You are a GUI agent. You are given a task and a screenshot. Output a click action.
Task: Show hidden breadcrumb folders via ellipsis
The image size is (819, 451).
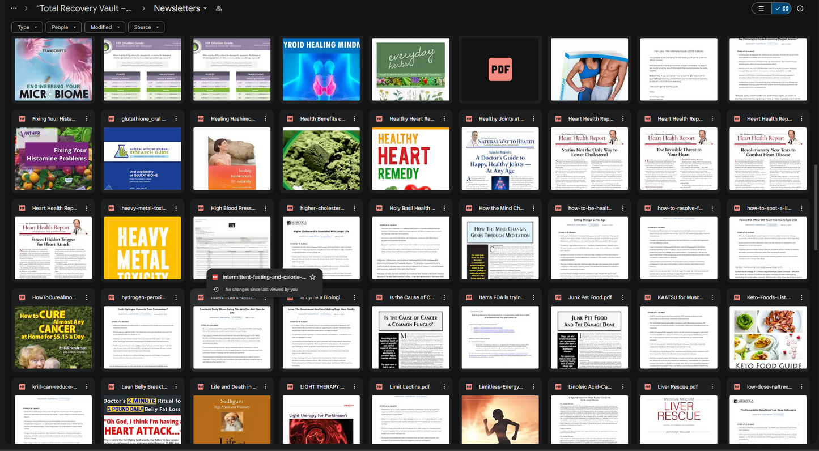pyautogui.click(x=14, y=8)
